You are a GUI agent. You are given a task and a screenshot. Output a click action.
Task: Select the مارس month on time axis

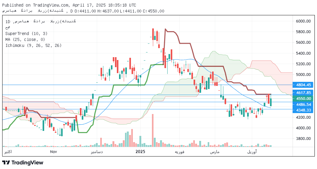coord(215,152)
